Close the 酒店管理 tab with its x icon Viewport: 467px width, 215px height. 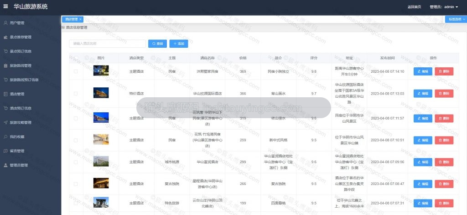(80, 19)
